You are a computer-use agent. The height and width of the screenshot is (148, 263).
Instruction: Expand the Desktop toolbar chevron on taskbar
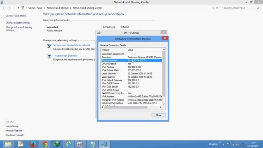(219, 143)
